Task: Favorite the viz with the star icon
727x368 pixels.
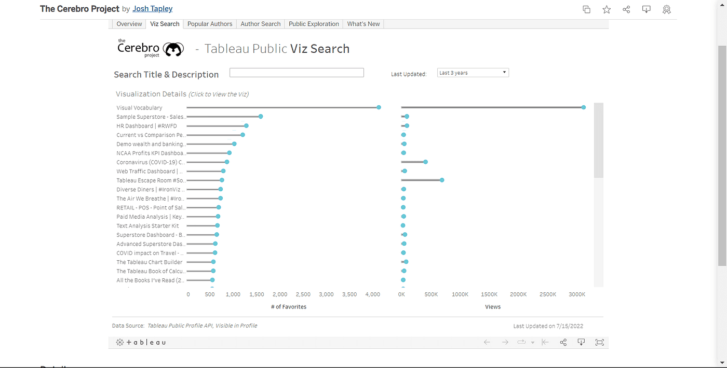Action: [x=607, y=9]
